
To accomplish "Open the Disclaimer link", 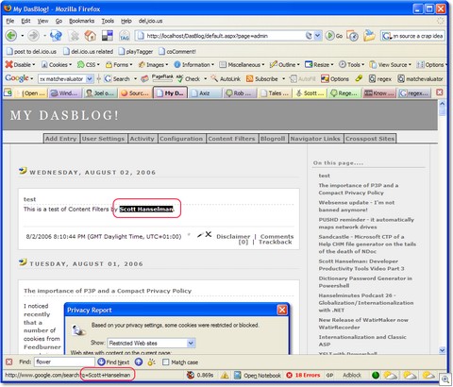I will coord(233,236).
